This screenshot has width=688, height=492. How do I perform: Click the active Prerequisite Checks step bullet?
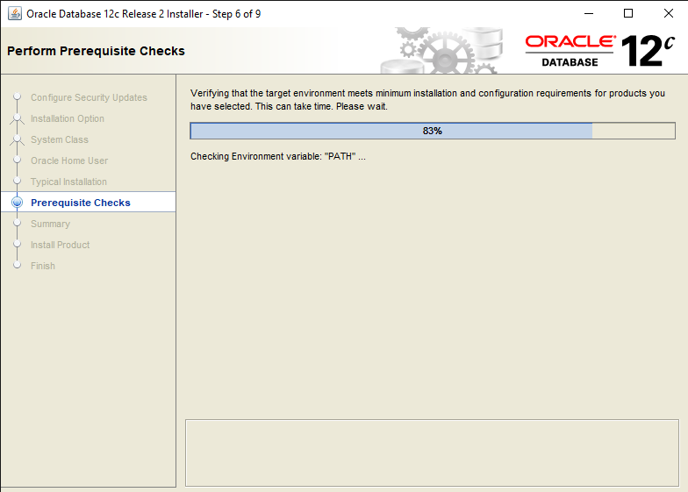pos(18,202)
